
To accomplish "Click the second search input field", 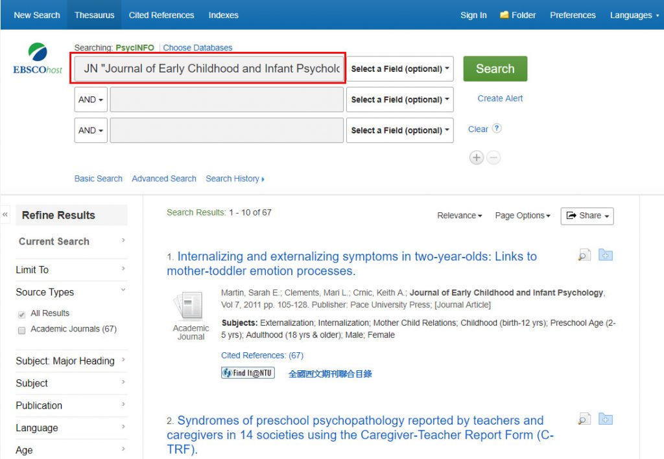I will point(226,100).
